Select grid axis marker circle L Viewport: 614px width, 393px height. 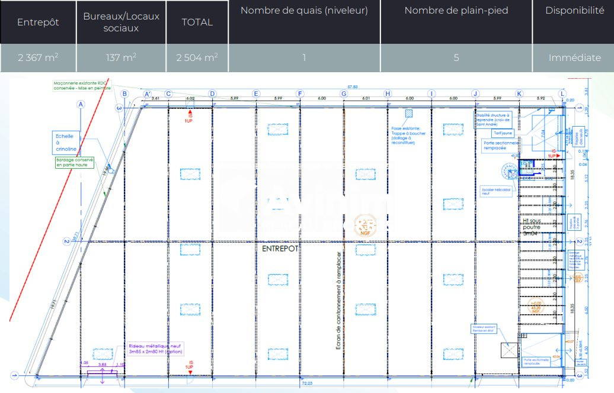click(x=562, y=94)
